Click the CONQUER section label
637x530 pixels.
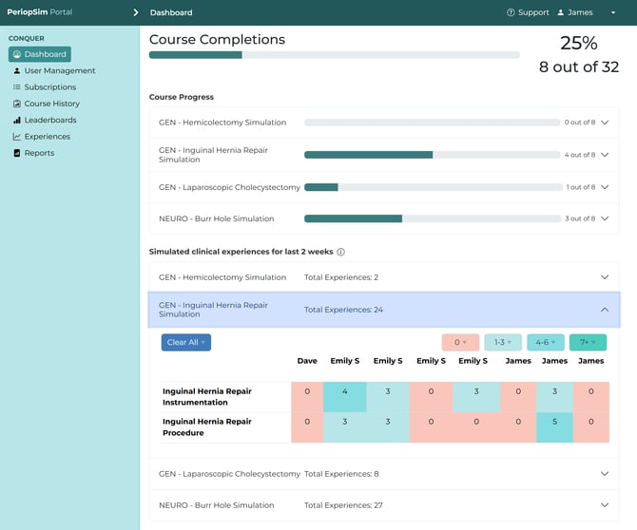27,38
